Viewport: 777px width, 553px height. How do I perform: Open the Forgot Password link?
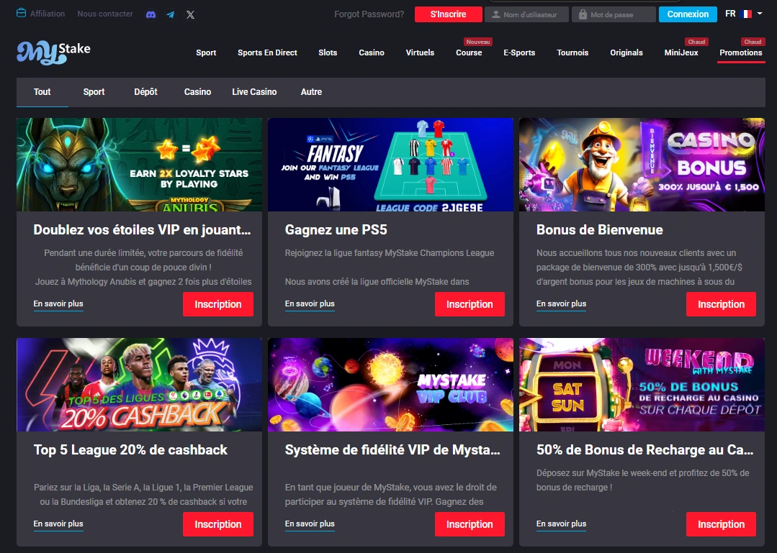point(369,14)
